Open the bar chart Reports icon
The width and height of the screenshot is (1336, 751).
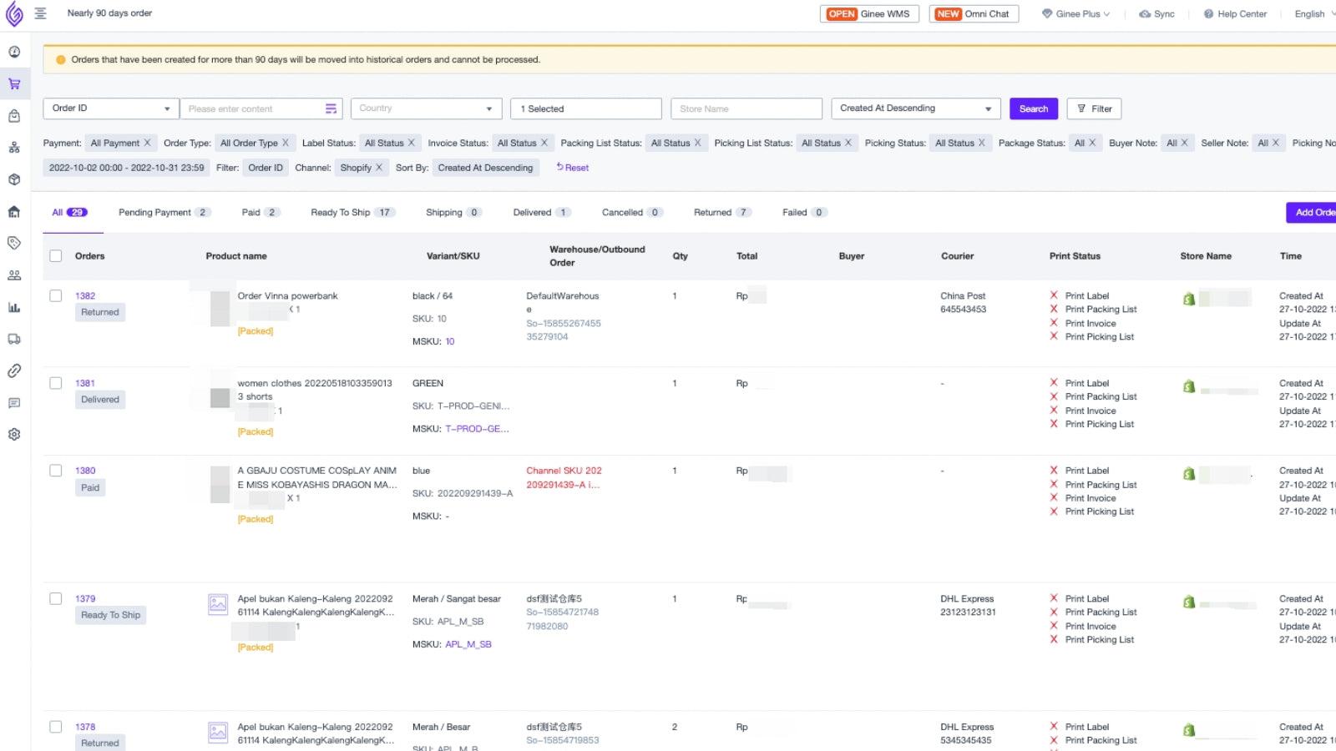click(14, 307)
